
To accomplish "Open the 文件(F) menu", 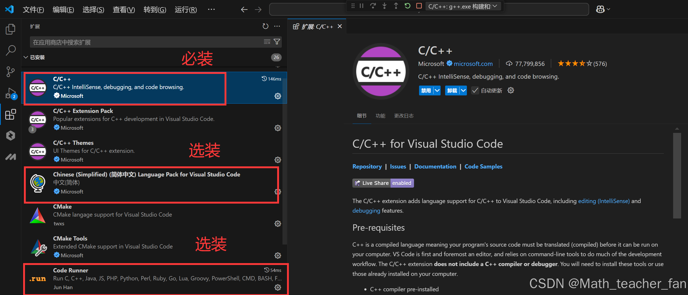I will click(33, 10).
